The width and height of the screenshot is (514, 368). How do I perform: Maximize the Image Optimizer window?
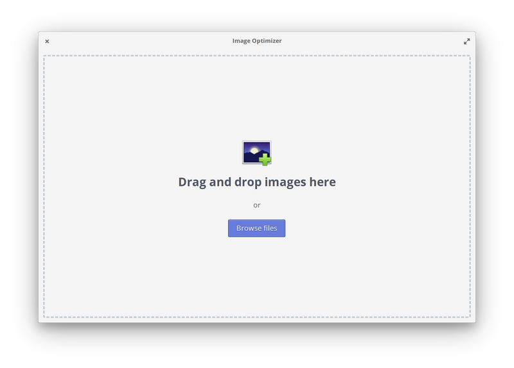pyautogui.click(x=467, y=41)
